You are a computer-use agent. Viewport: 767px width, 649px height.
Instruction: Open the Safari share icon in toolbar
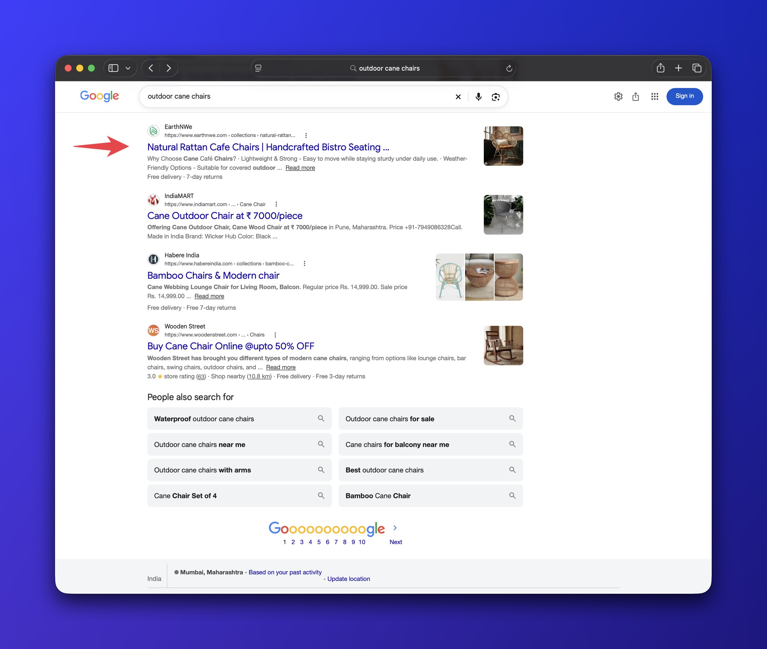click(x=661, y=68)
